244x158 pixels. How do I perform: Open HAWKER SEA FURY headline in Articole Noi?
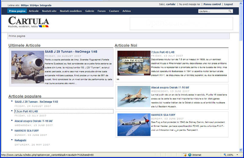tap(163, 115)
